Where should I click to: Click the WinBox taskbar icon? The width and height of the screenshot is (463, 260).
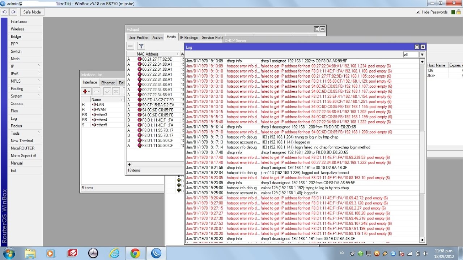click(156, 253)
